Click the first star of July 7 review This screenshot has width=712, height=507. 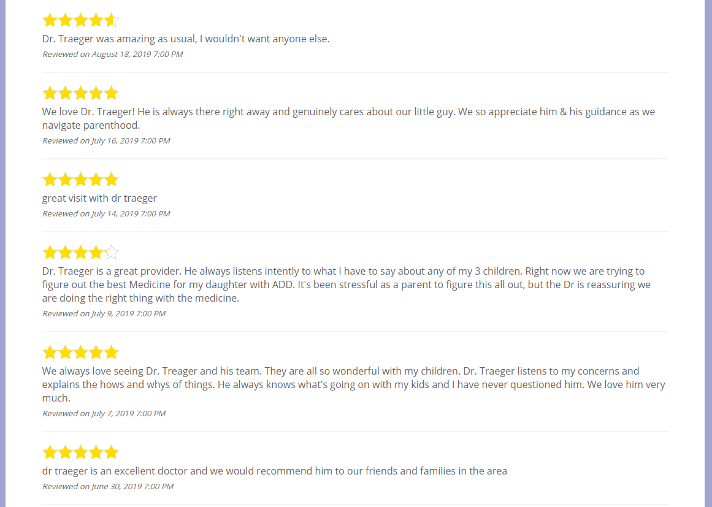click(50, 353)
